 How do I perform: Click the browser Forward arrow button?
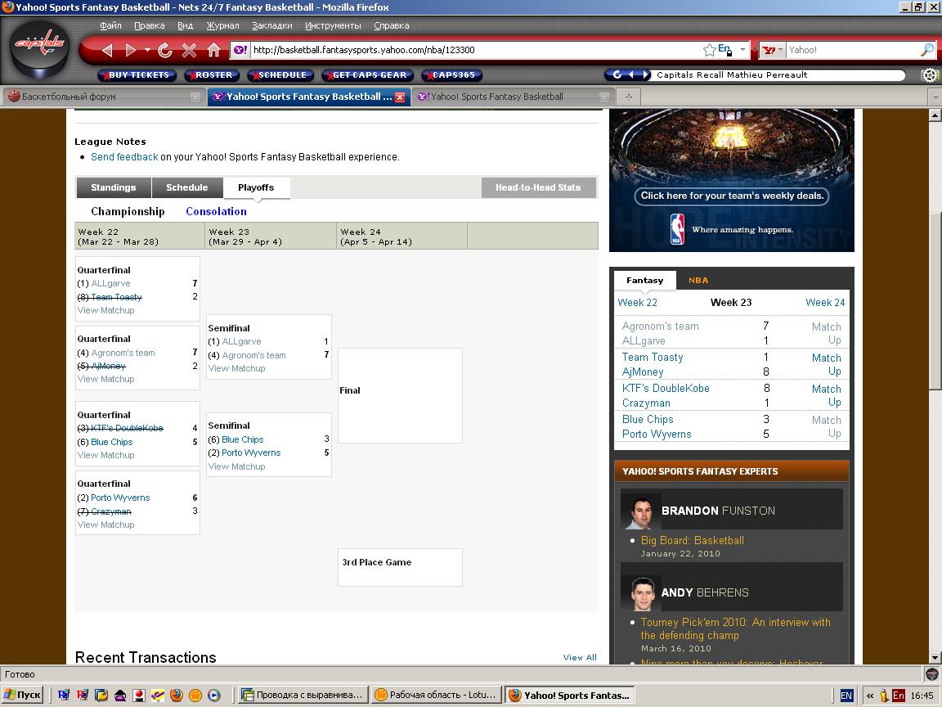point(130,51)
